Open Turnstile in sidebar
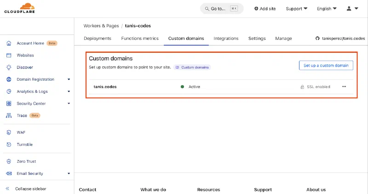Screen dimensions: 368x194 [25, 144]
